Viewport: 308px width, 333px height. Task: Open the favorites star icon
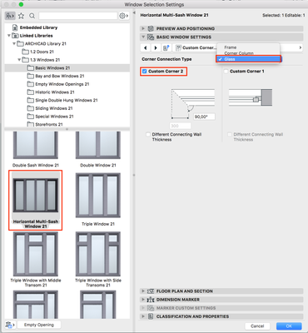tap(21, 16)
